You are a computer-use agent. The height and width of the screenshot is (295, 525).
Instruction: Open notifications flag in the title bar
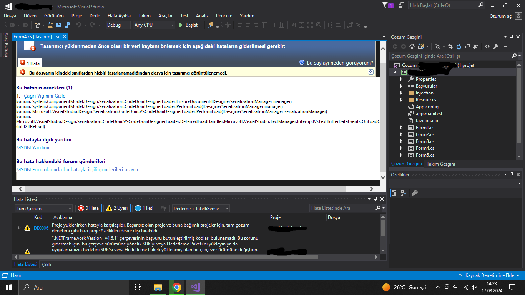coord(388,5)
